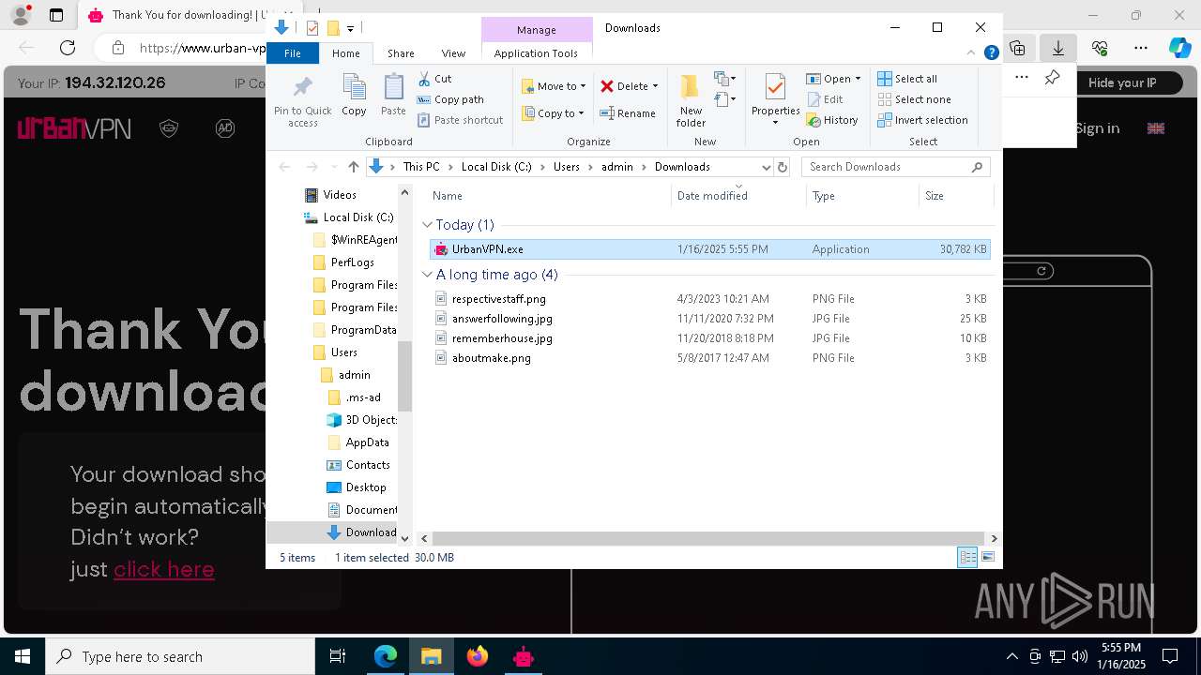Click the Edge downloads toolbar icon
Screen dimensions: 1201x675
tap(1058, 48)
